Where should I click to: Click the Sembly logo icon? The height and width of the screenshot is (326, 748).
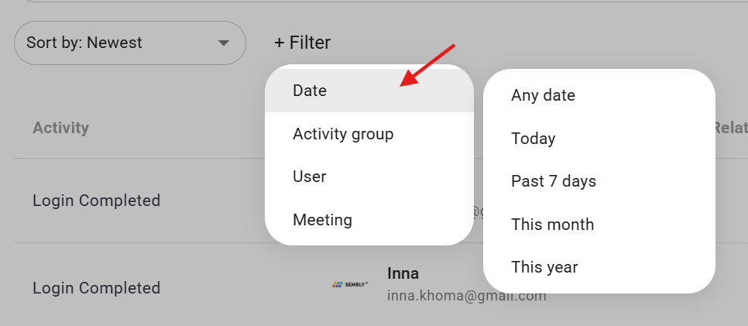tap(350, 285)
